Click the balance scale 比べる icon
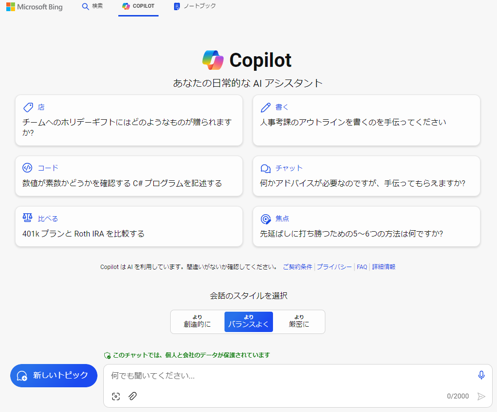Screen dimensions: 497x412 coord(28,219)
